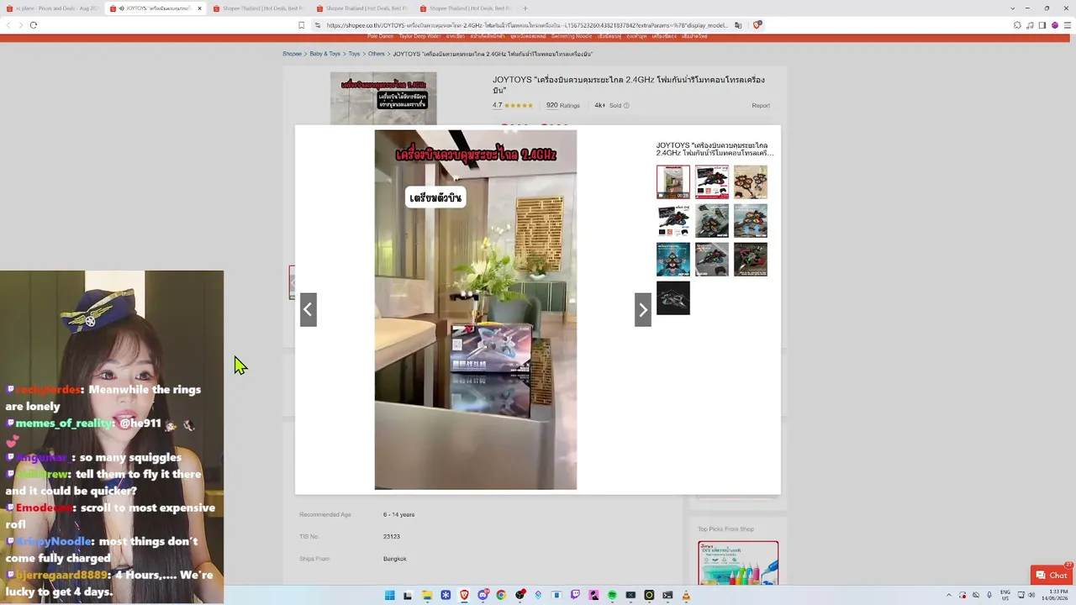1076x605 pixels.
Task: Open the Top Picks From Shop product
Action: pyautogui.click(x=738, y=562)
